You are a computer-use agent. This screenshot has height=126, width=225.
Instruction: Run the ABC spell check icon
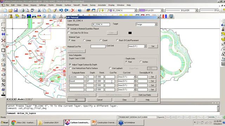tap(32, 10)
